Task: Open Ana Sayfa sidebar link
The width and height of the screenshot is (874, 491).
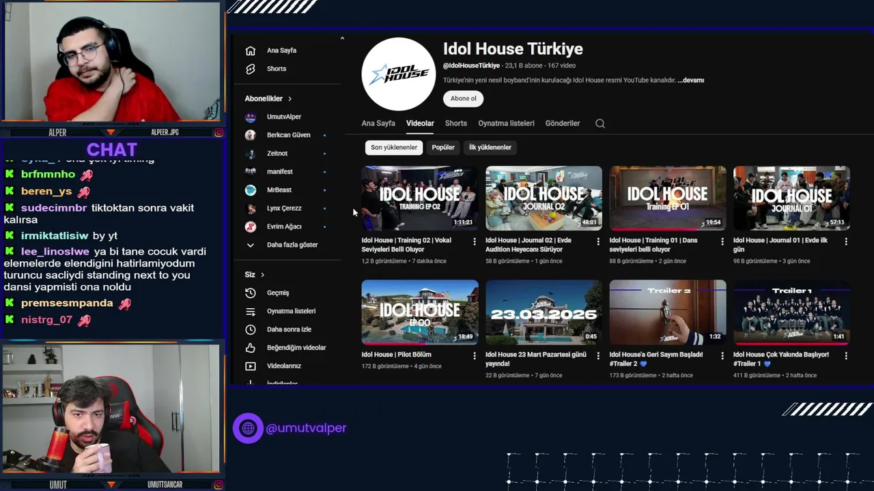Action: pyautogui.click(x=281, y=50)
